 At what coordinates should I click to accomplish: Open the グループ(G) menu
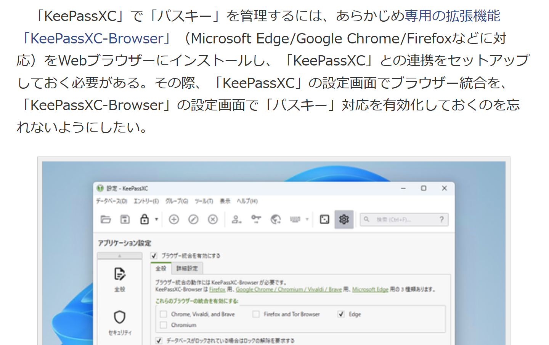(177, 201)
